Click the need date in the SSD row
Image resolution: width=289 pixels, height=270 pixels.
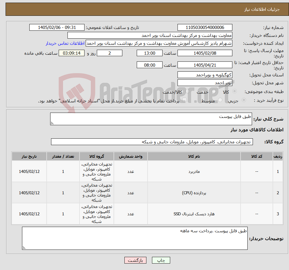tap(29, 214)
